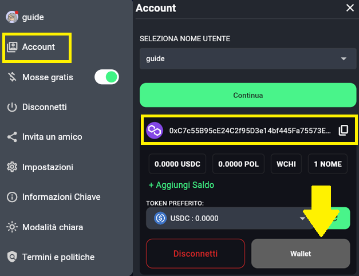This screenshot has height=276, width=359.
Task: Expand the Seleziona Nome Utente dropdown
Action: coord(247,58)
